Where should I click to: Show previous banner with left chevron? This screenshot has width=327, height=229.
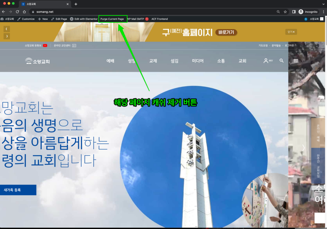[7, 29]
